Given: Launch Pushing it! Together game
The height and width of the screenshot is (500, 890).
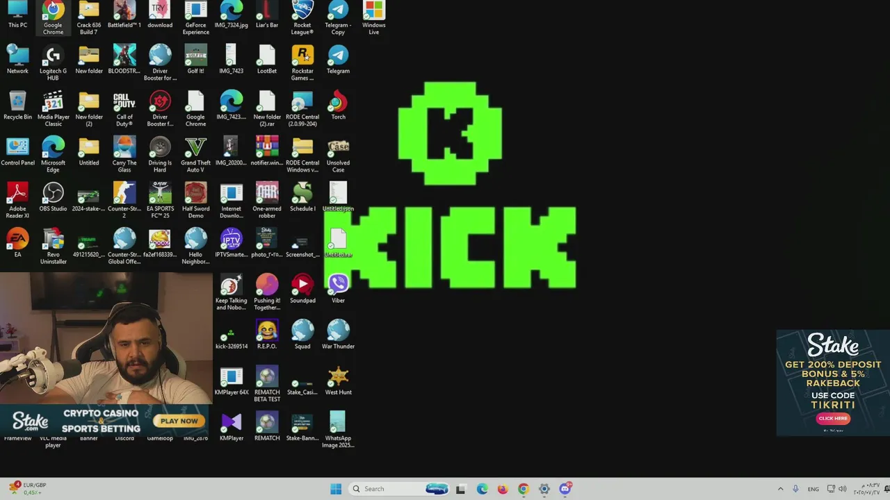Looking at the screenshot, I should [267, 292].
